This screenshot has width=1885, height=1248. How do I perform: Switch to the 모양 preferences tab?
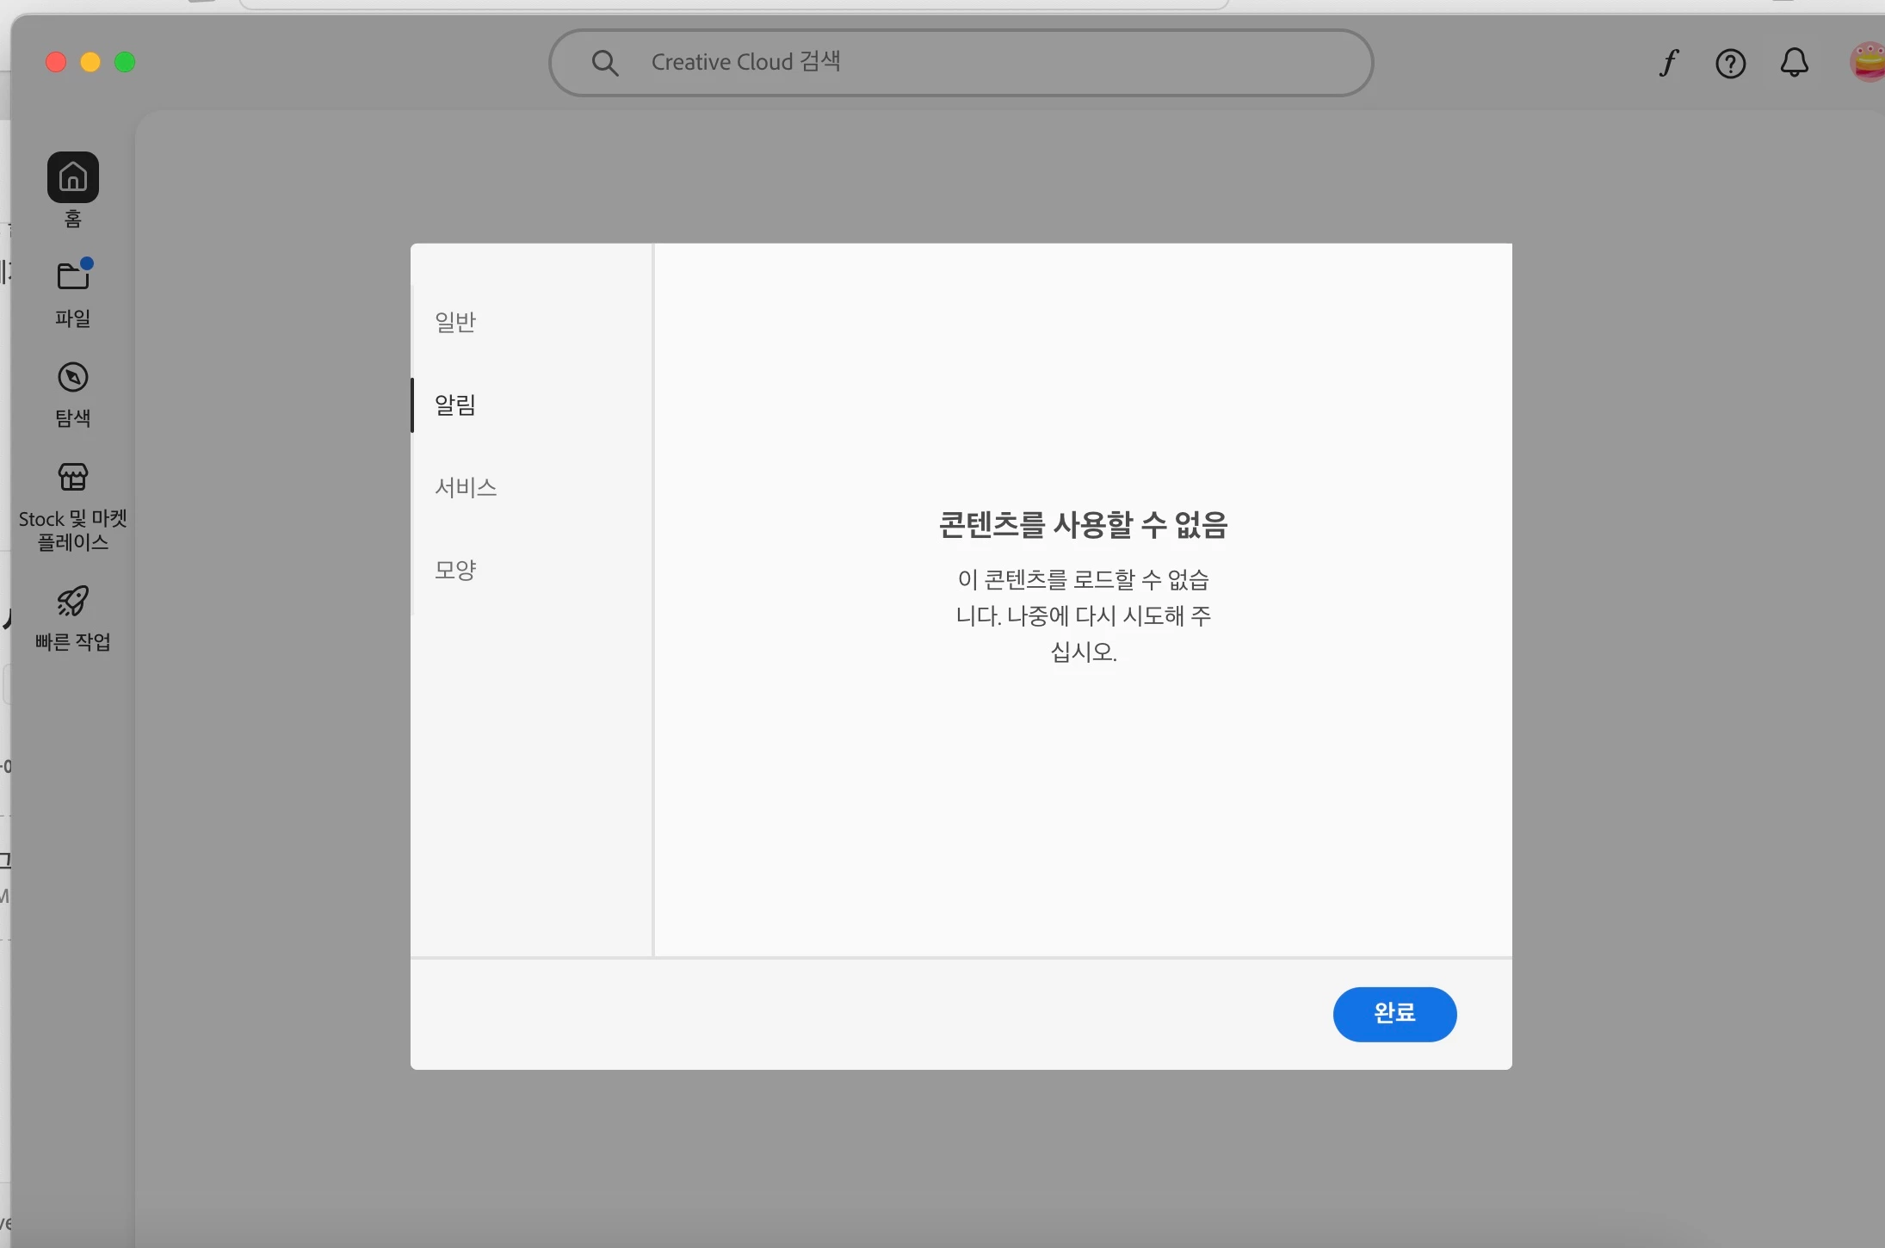pos(455,570)
